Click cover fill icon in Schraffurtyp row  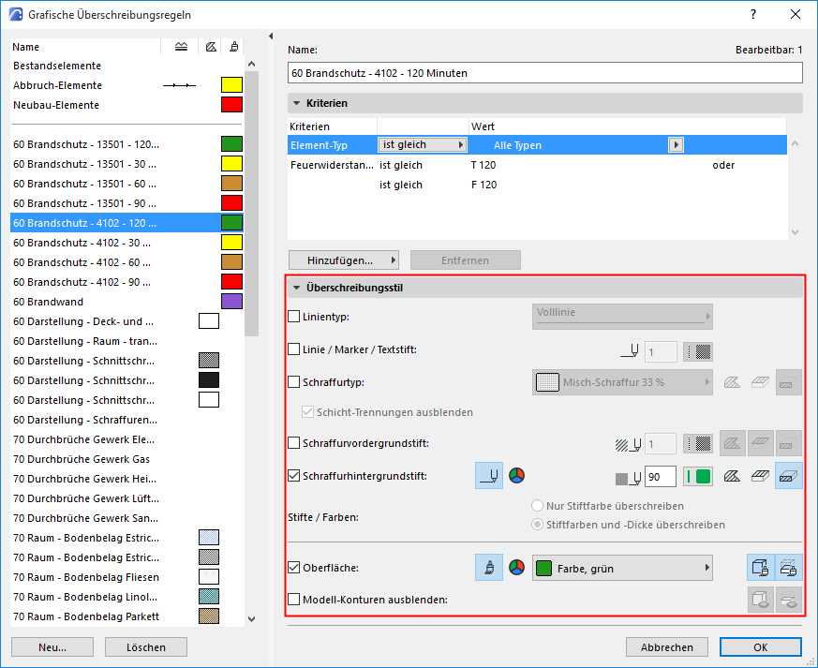(760, 382)
